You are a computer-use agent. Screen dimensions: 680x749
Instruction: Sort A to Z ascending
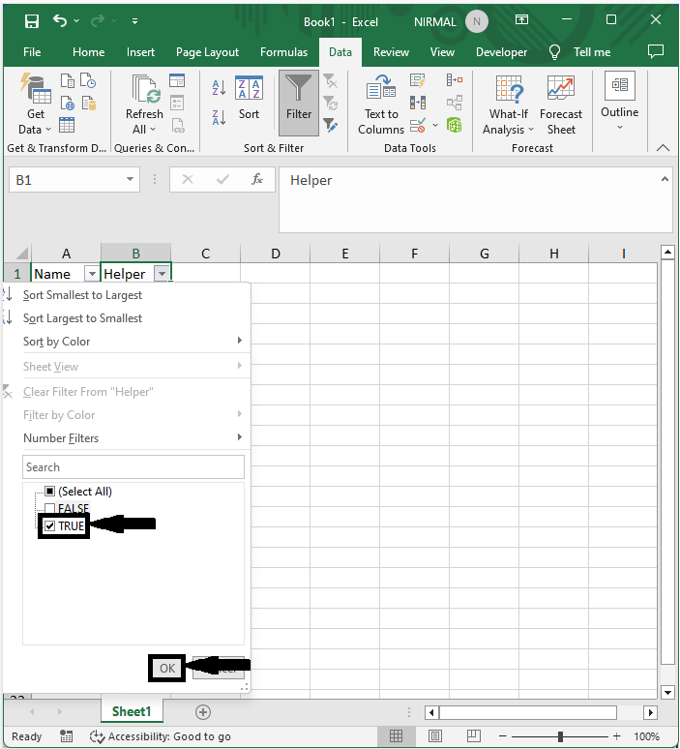coord(219,88)
